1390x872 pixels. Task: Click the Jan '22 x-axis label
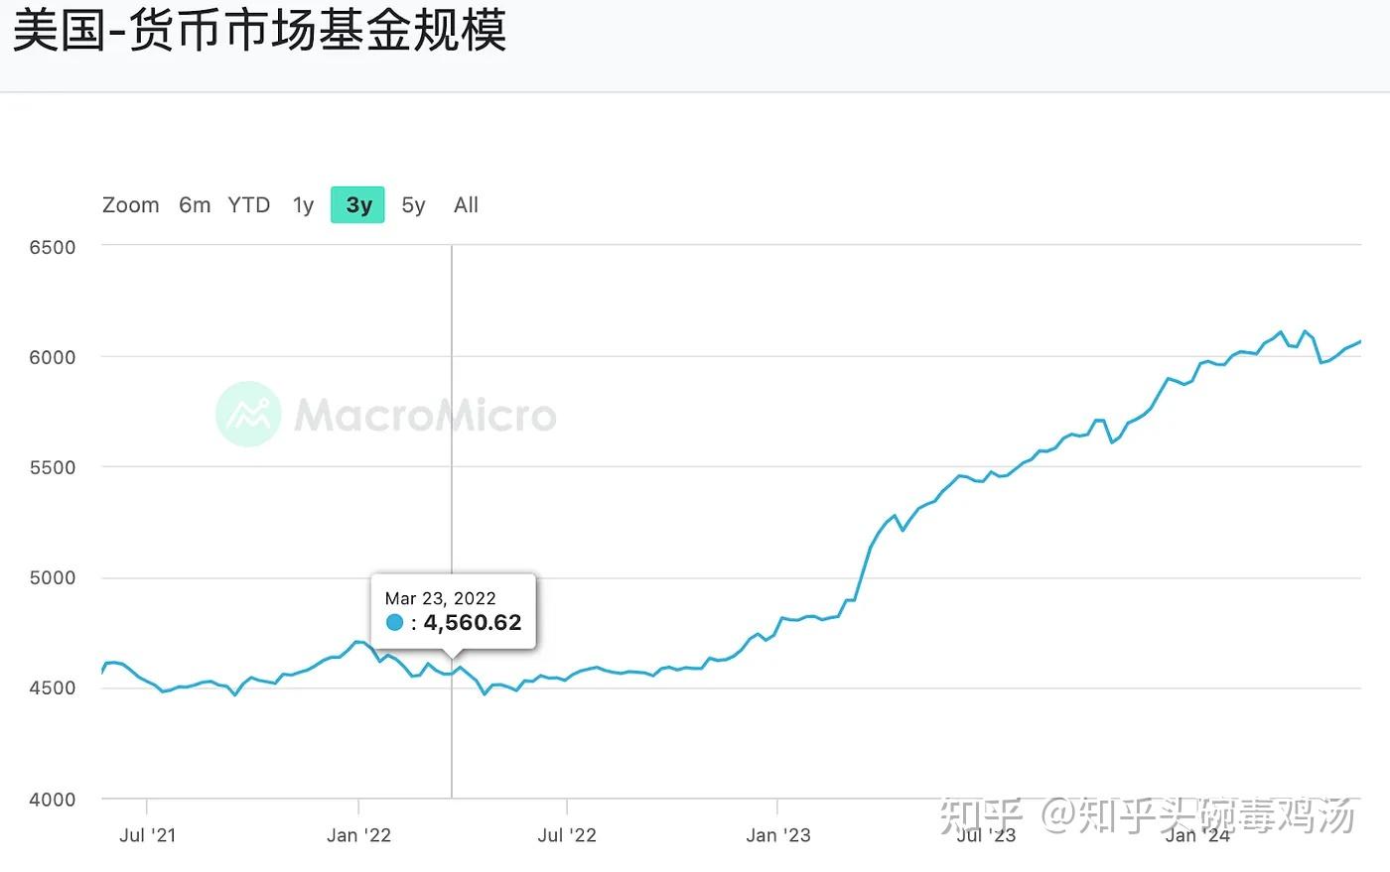(x=358, y=835)
